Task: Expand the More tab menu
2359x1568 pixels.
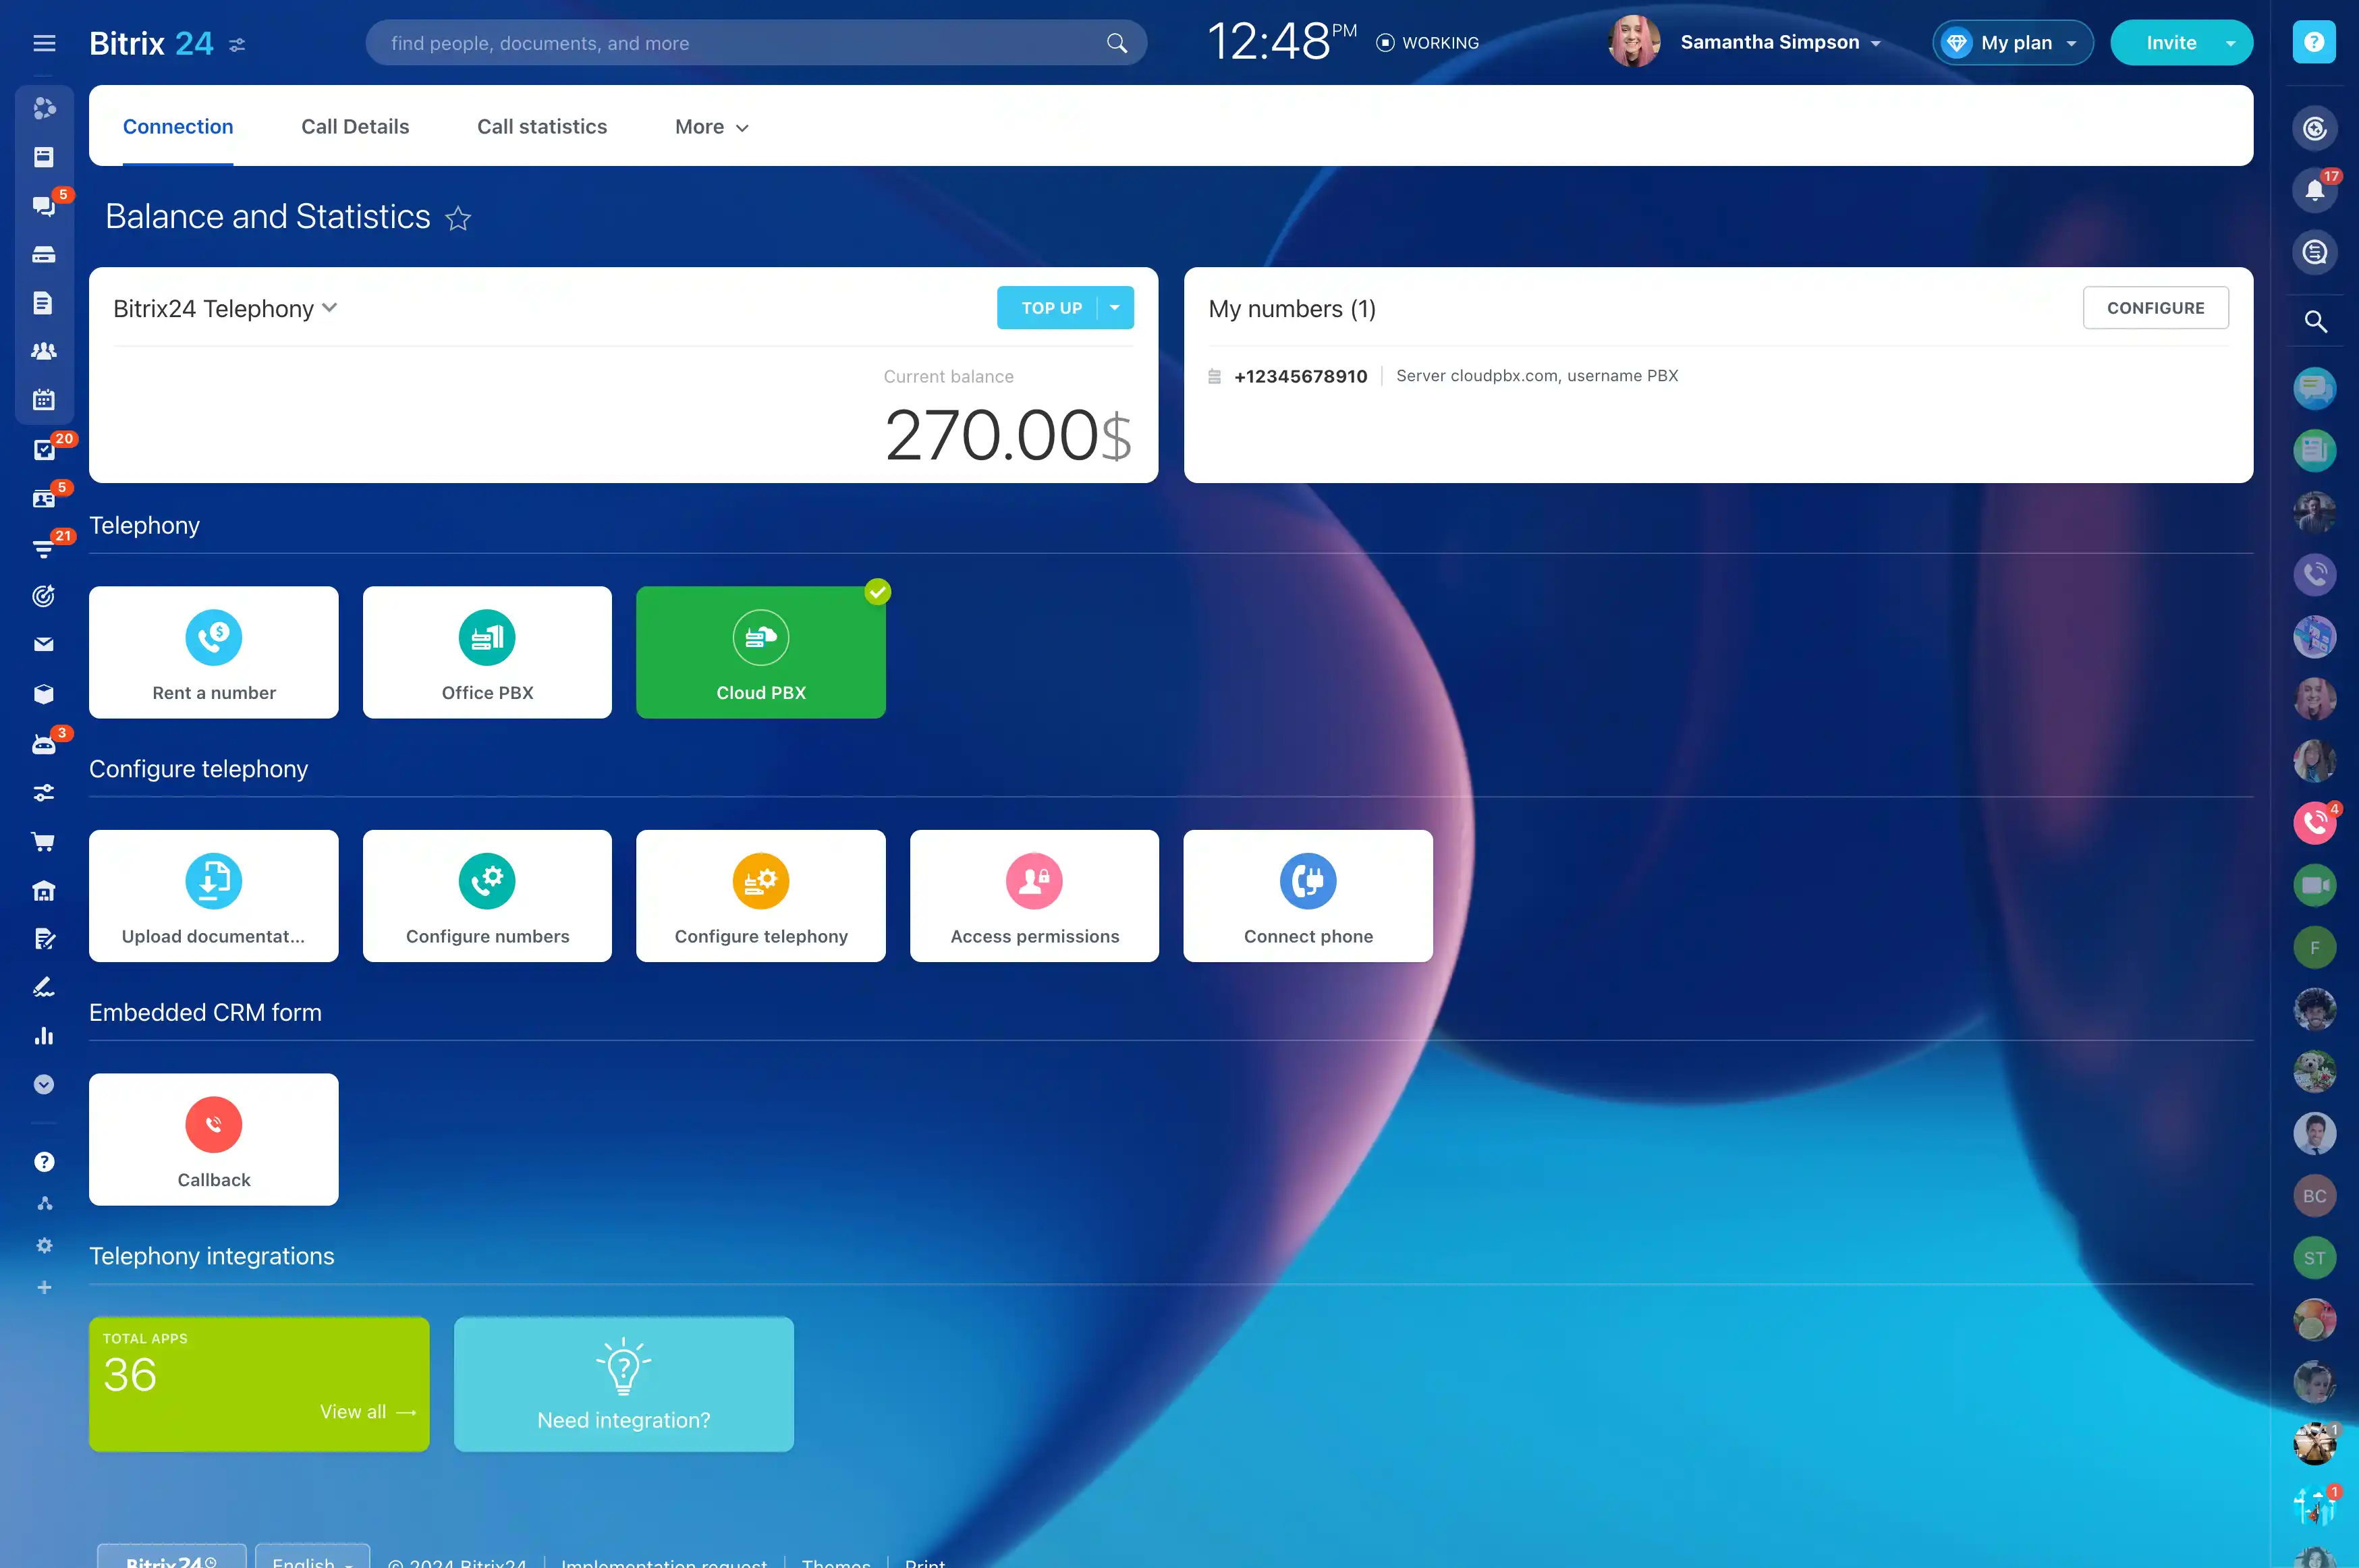Action: (711, 127)
